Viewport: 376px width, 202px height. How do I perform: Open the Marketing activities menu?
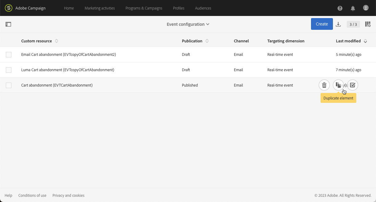pyautogui.click(x=99, y=8)
